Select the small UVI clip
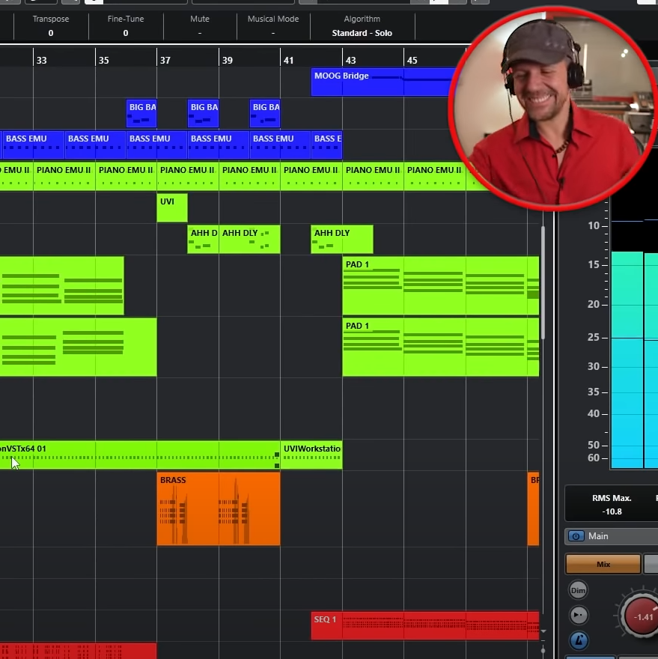Image resolution: width=658 pixels, height=659 pixels. tap(171, 208)
